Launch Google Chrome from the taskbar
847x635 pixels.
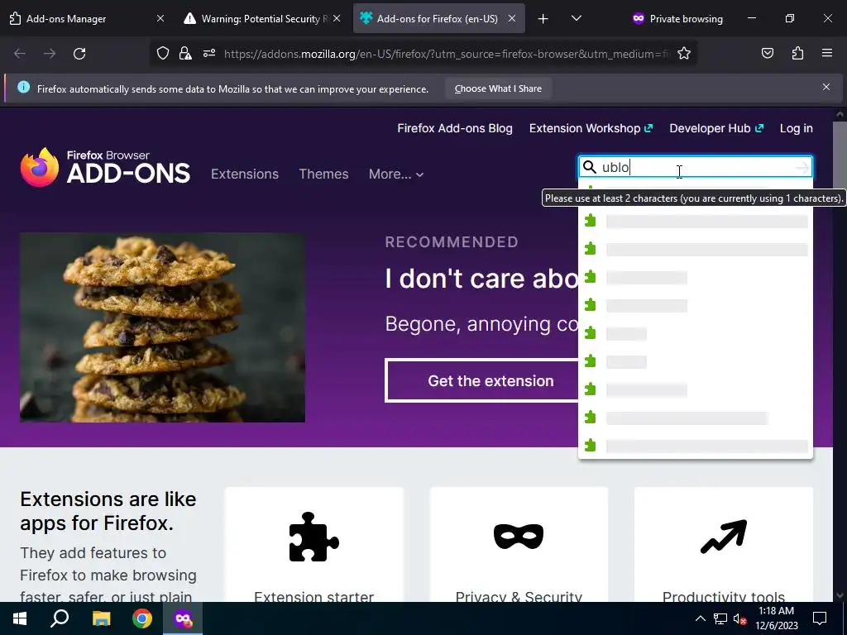[x=142, y=618]
